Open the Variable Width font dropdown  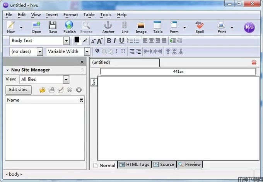pyautogui.click(x=87, y=51)
